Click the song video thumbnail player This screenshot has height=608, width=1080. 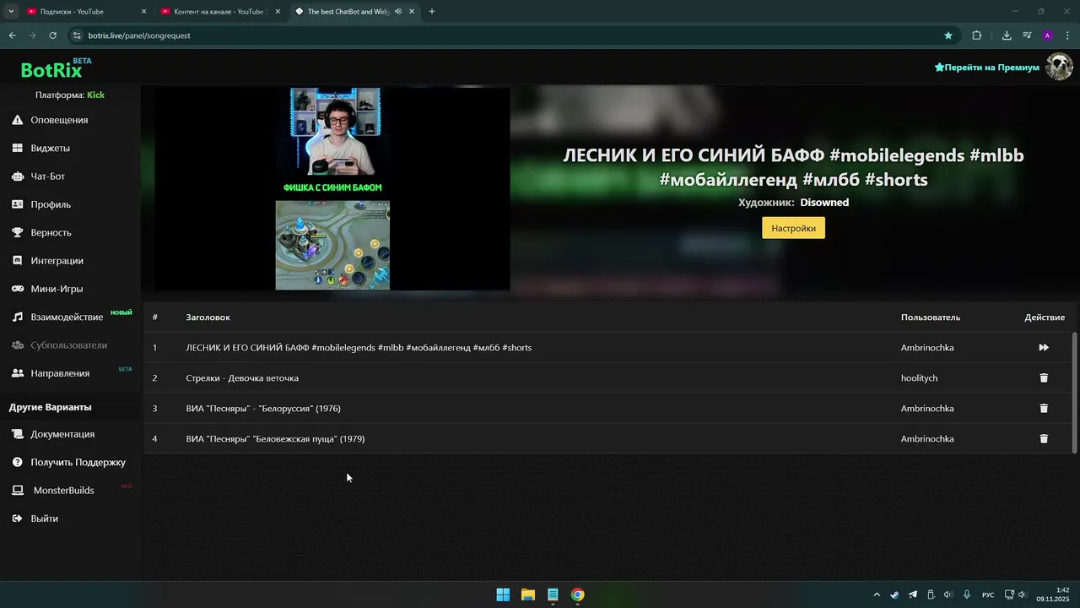pos(332,189)
